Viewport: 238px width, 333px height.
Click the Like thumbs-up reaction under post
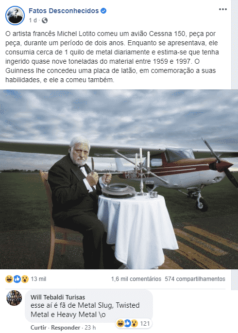(x=17, y=279)
